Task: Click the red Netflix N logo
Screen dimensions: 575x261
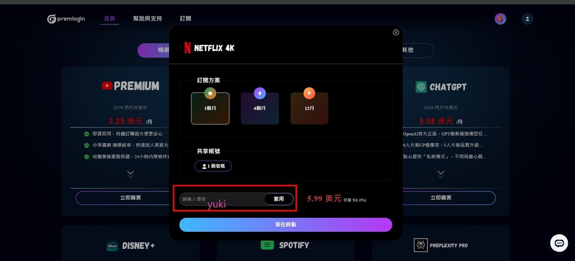Action: [188, 48]
